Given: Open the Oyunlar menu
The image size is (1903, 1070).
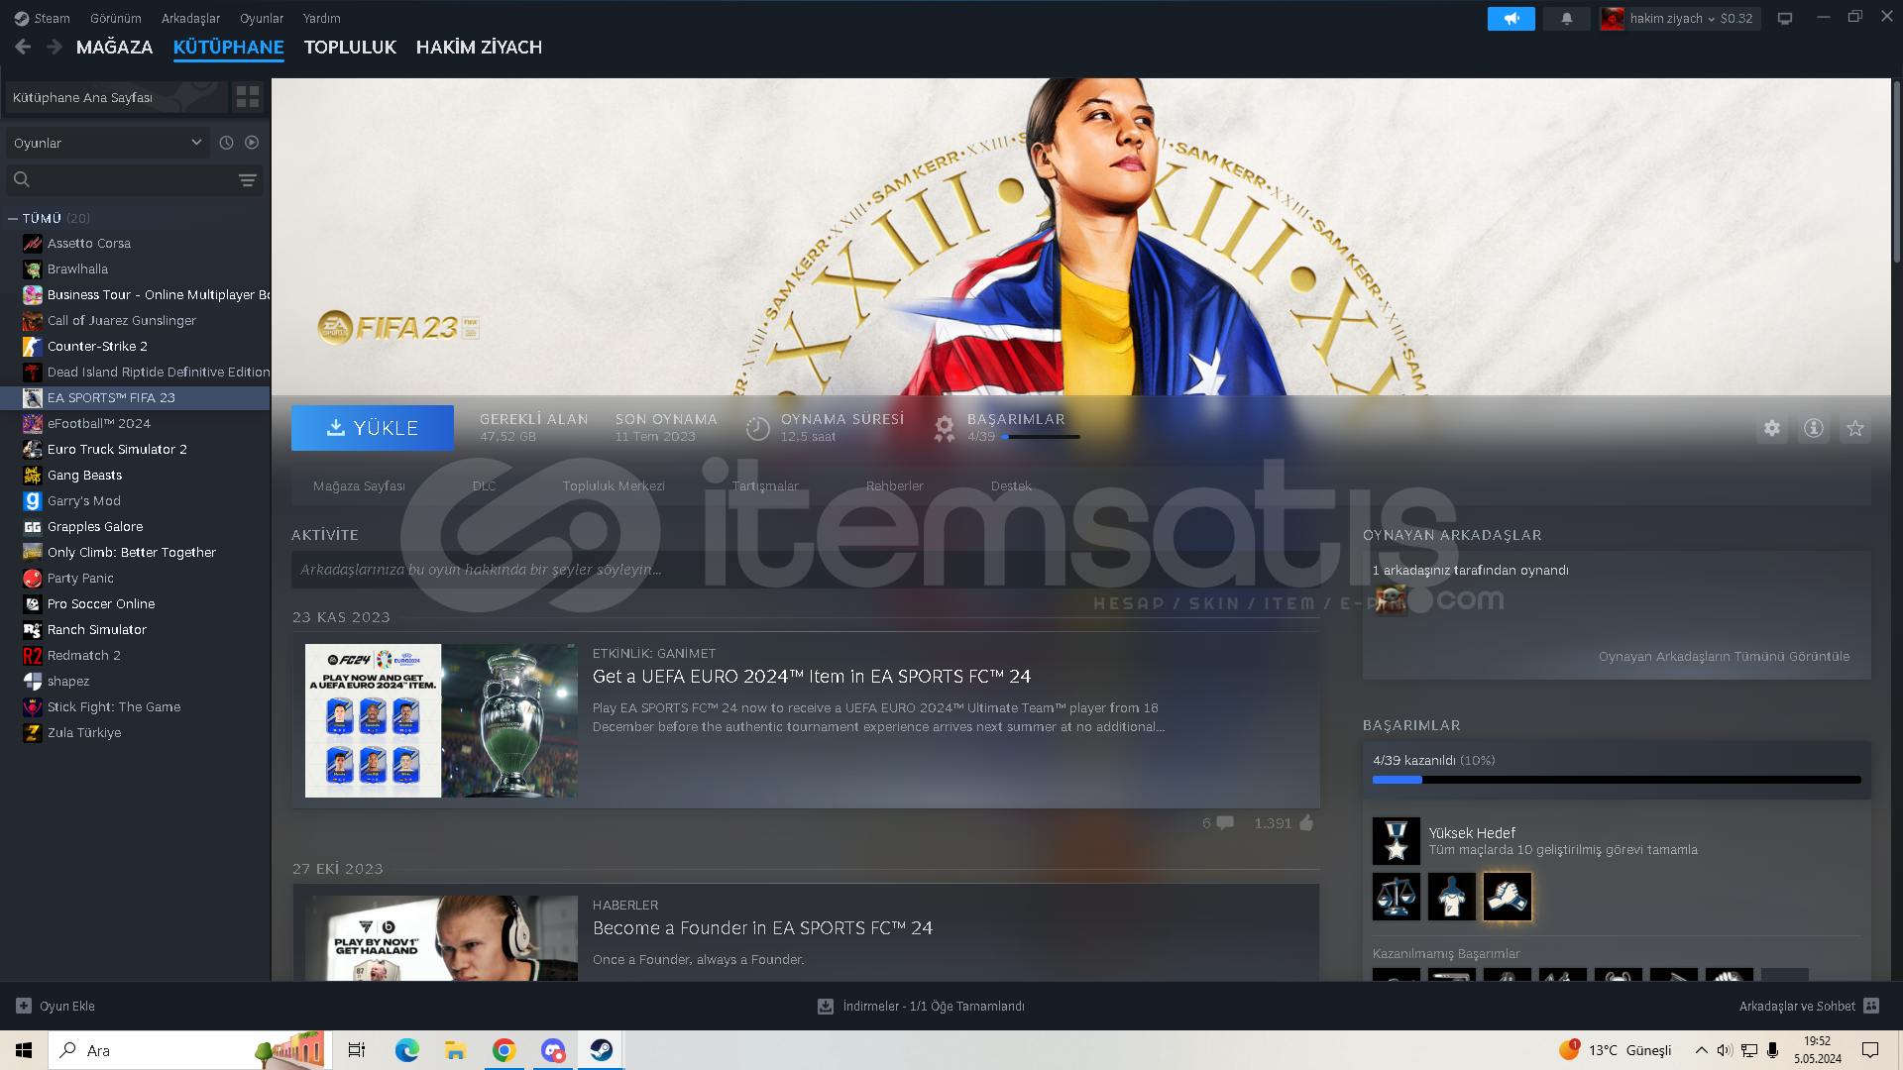Looking at the screenshot, I should pos(262,18).
